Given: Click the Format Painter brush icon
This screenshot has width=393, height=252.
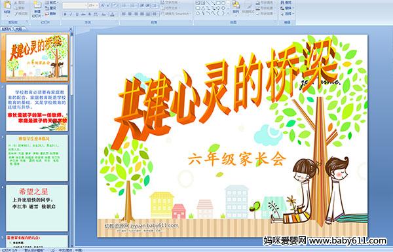Looking at the screenshot, I should tap(21, 14).
